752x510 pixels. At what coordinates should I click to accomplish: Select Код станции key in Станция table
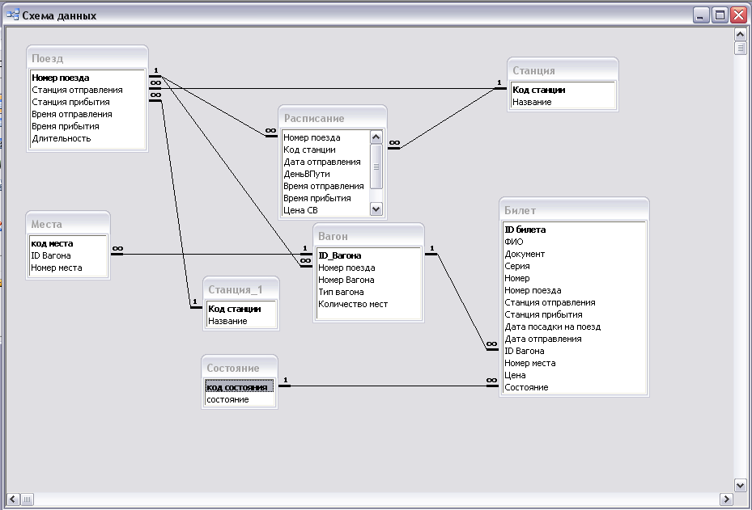pos(563,90)
